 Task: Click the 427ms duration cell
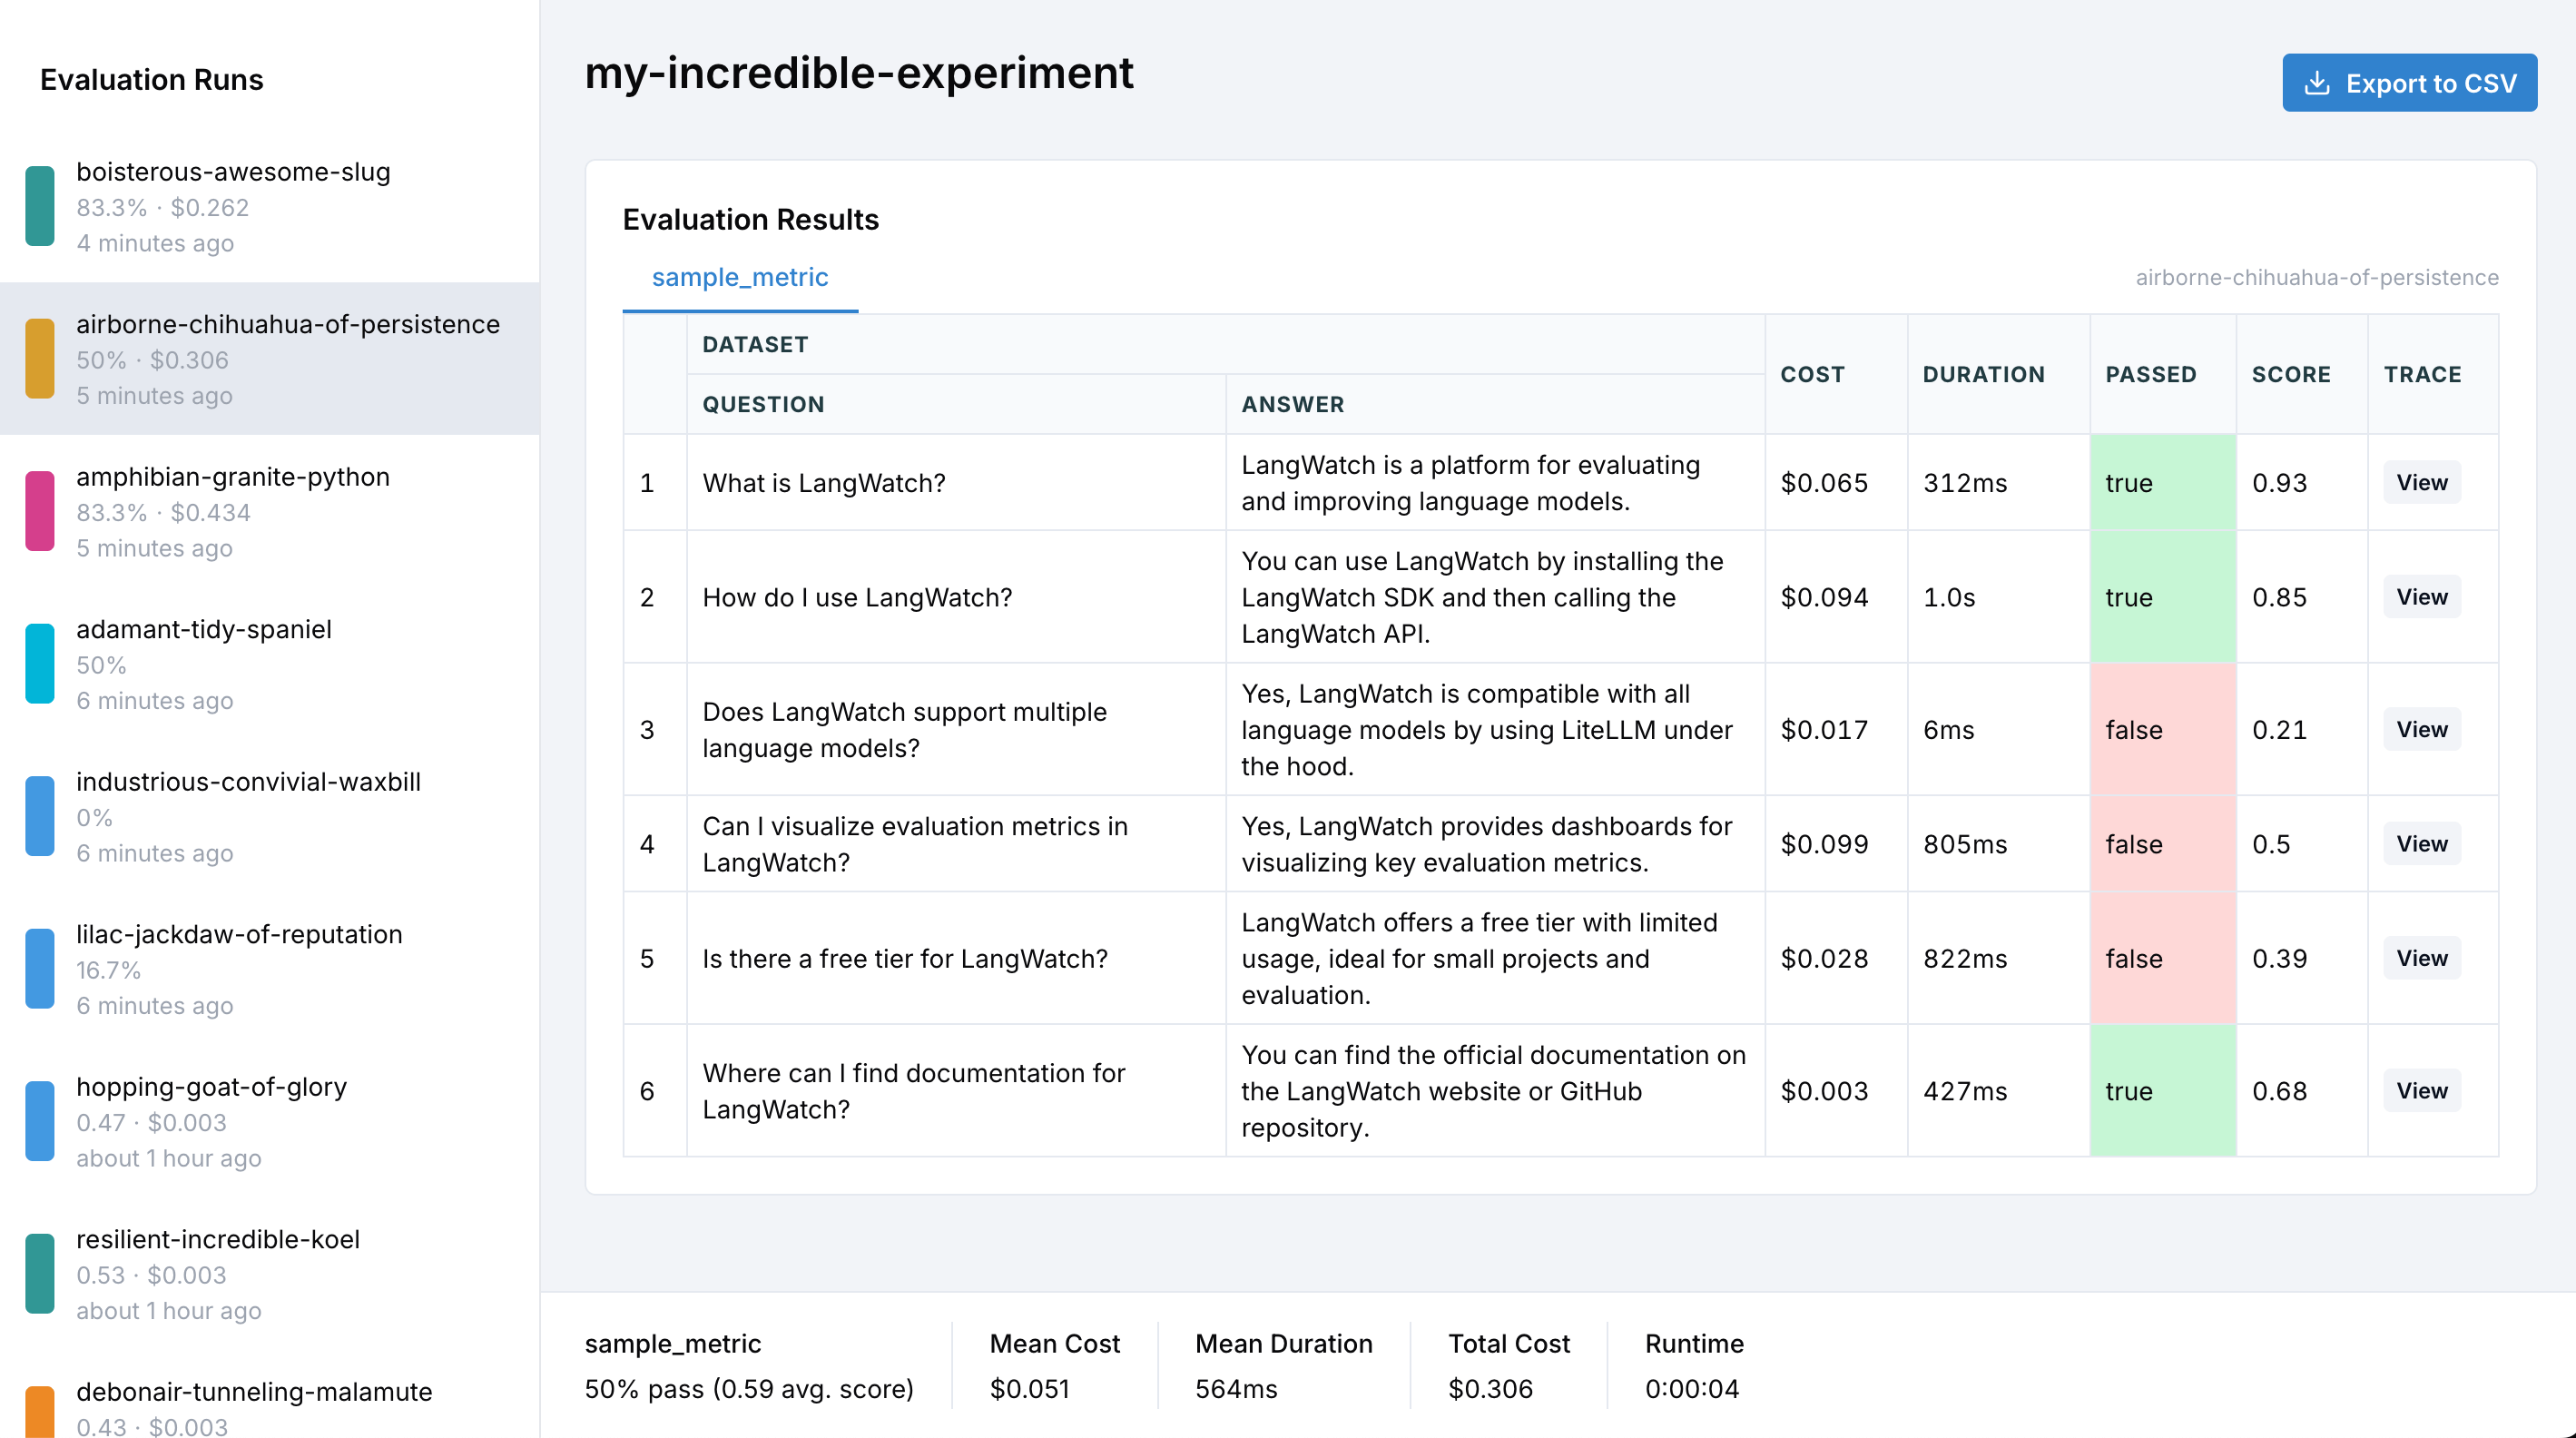click(1998, 1091)
